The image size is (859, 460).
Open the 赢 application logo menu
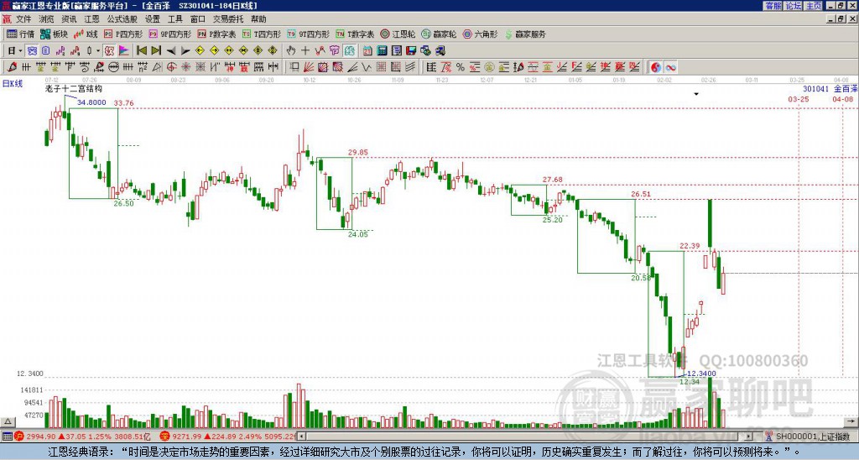7,19
